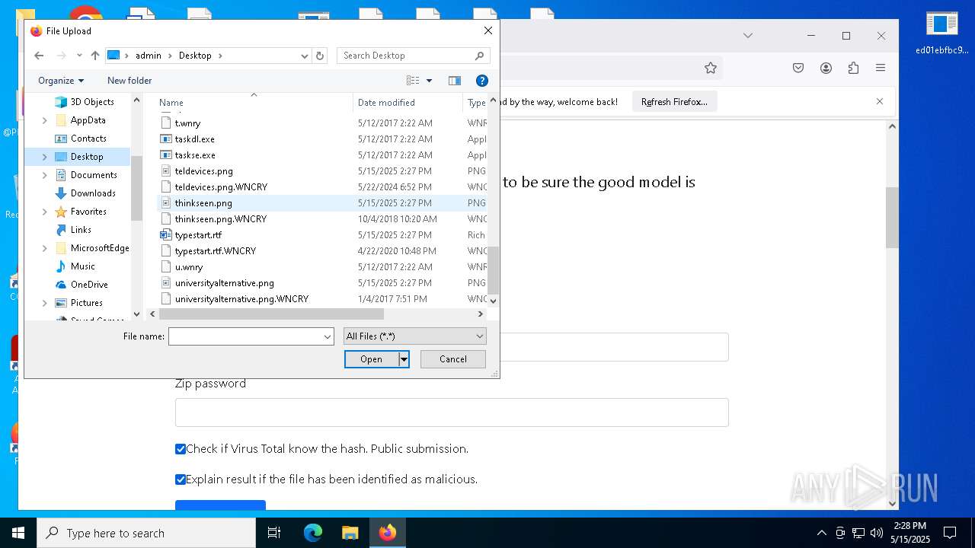Show the preview pane
The height and width of the screenshot is (548, 975).
(455, 81)
